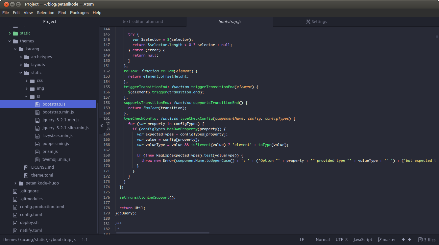This screenshot has width=439, height=245.
Task: Switch to the text-editor-atom.md tab
Action: click(143, 22)
